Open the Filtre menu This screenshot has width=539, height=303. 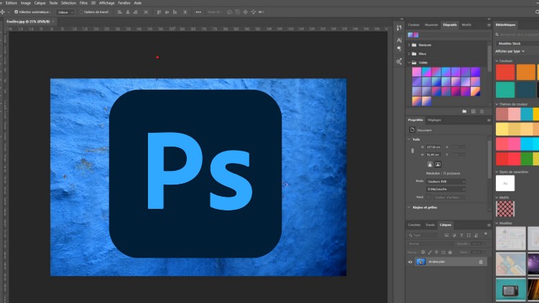[83, 3]
